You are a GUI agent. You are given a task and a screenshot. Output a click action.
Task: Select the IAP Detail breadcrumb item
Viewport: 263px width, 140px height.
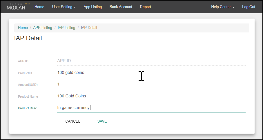tap(89, 28)
